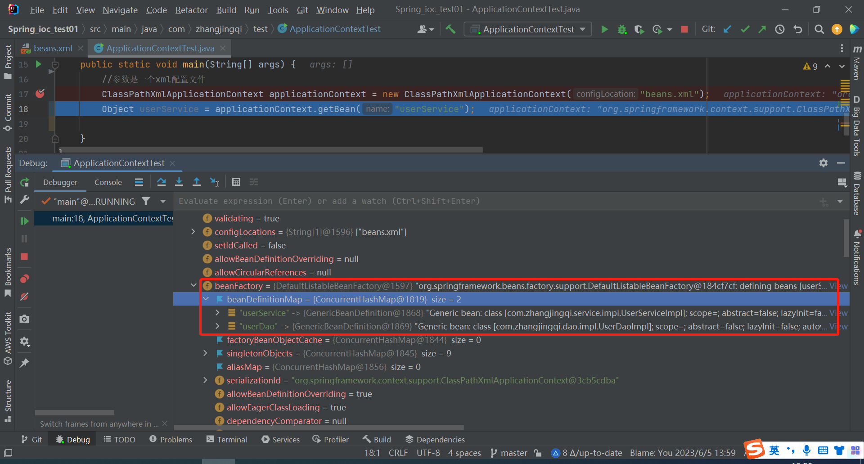Click run gutter arrow at line 15
Viewport: 864px width, 464px height.
pyautogui.click(x=39, y=64)
